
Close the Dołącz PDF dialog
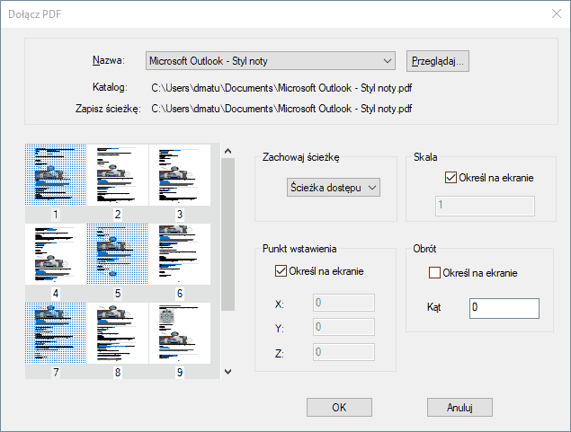[x=556, y=13]
